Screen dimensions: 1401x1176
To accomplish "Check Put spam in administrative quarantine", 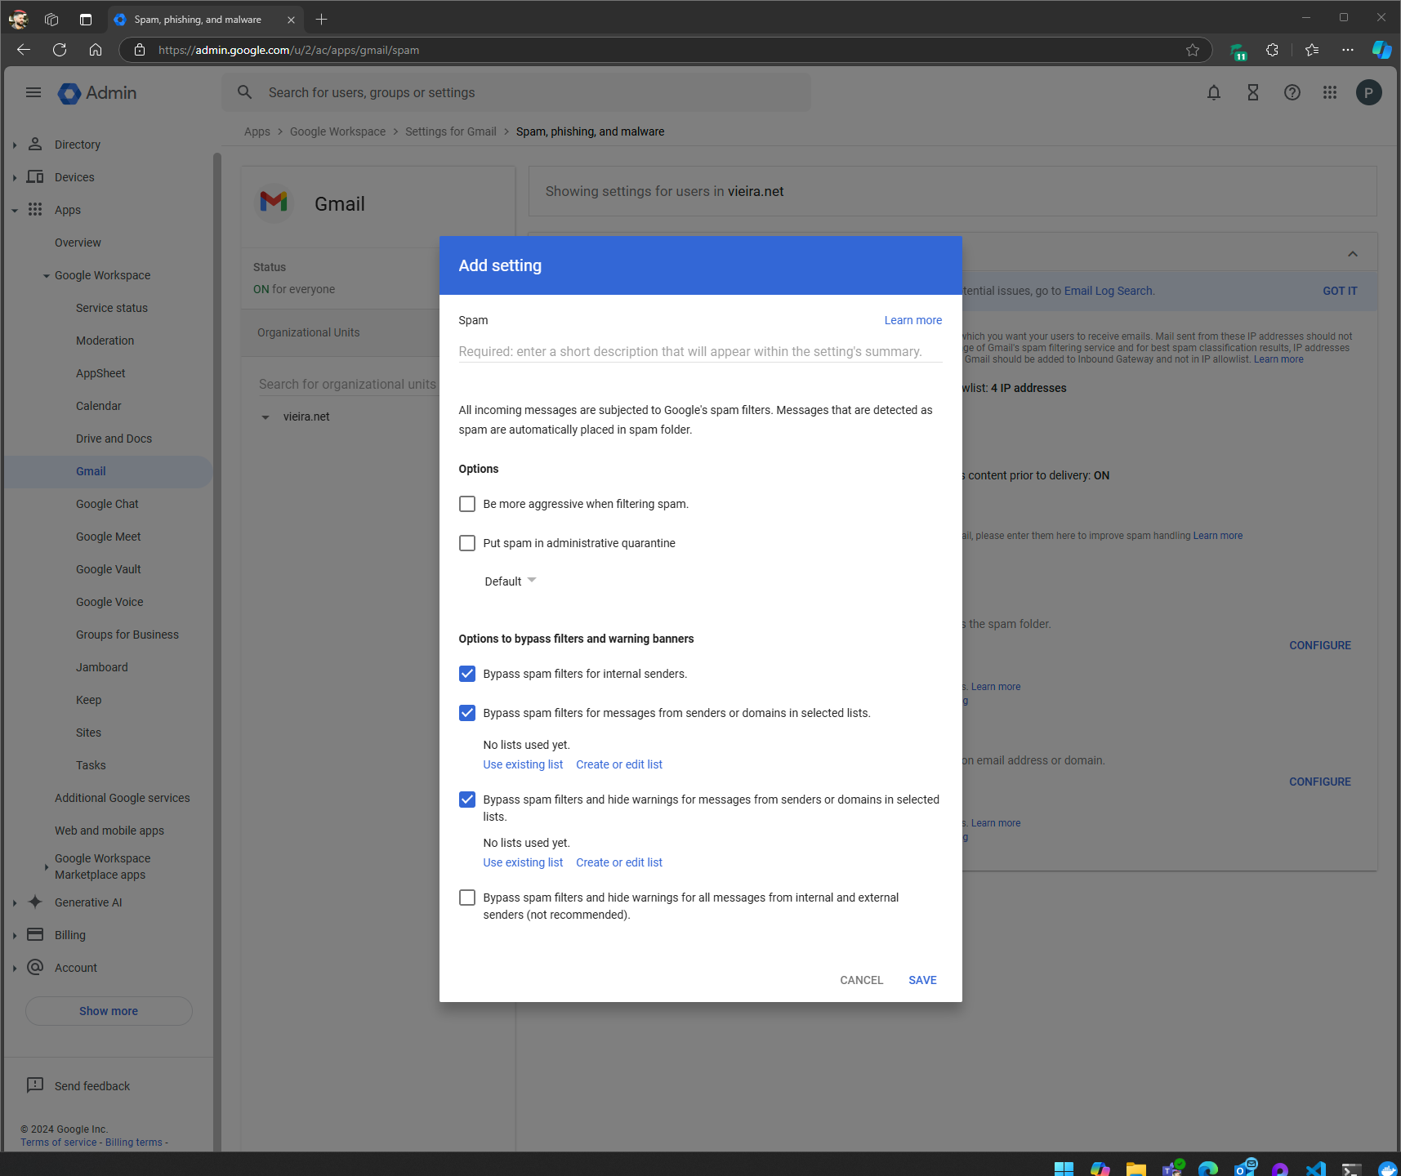I will point(467,543).
